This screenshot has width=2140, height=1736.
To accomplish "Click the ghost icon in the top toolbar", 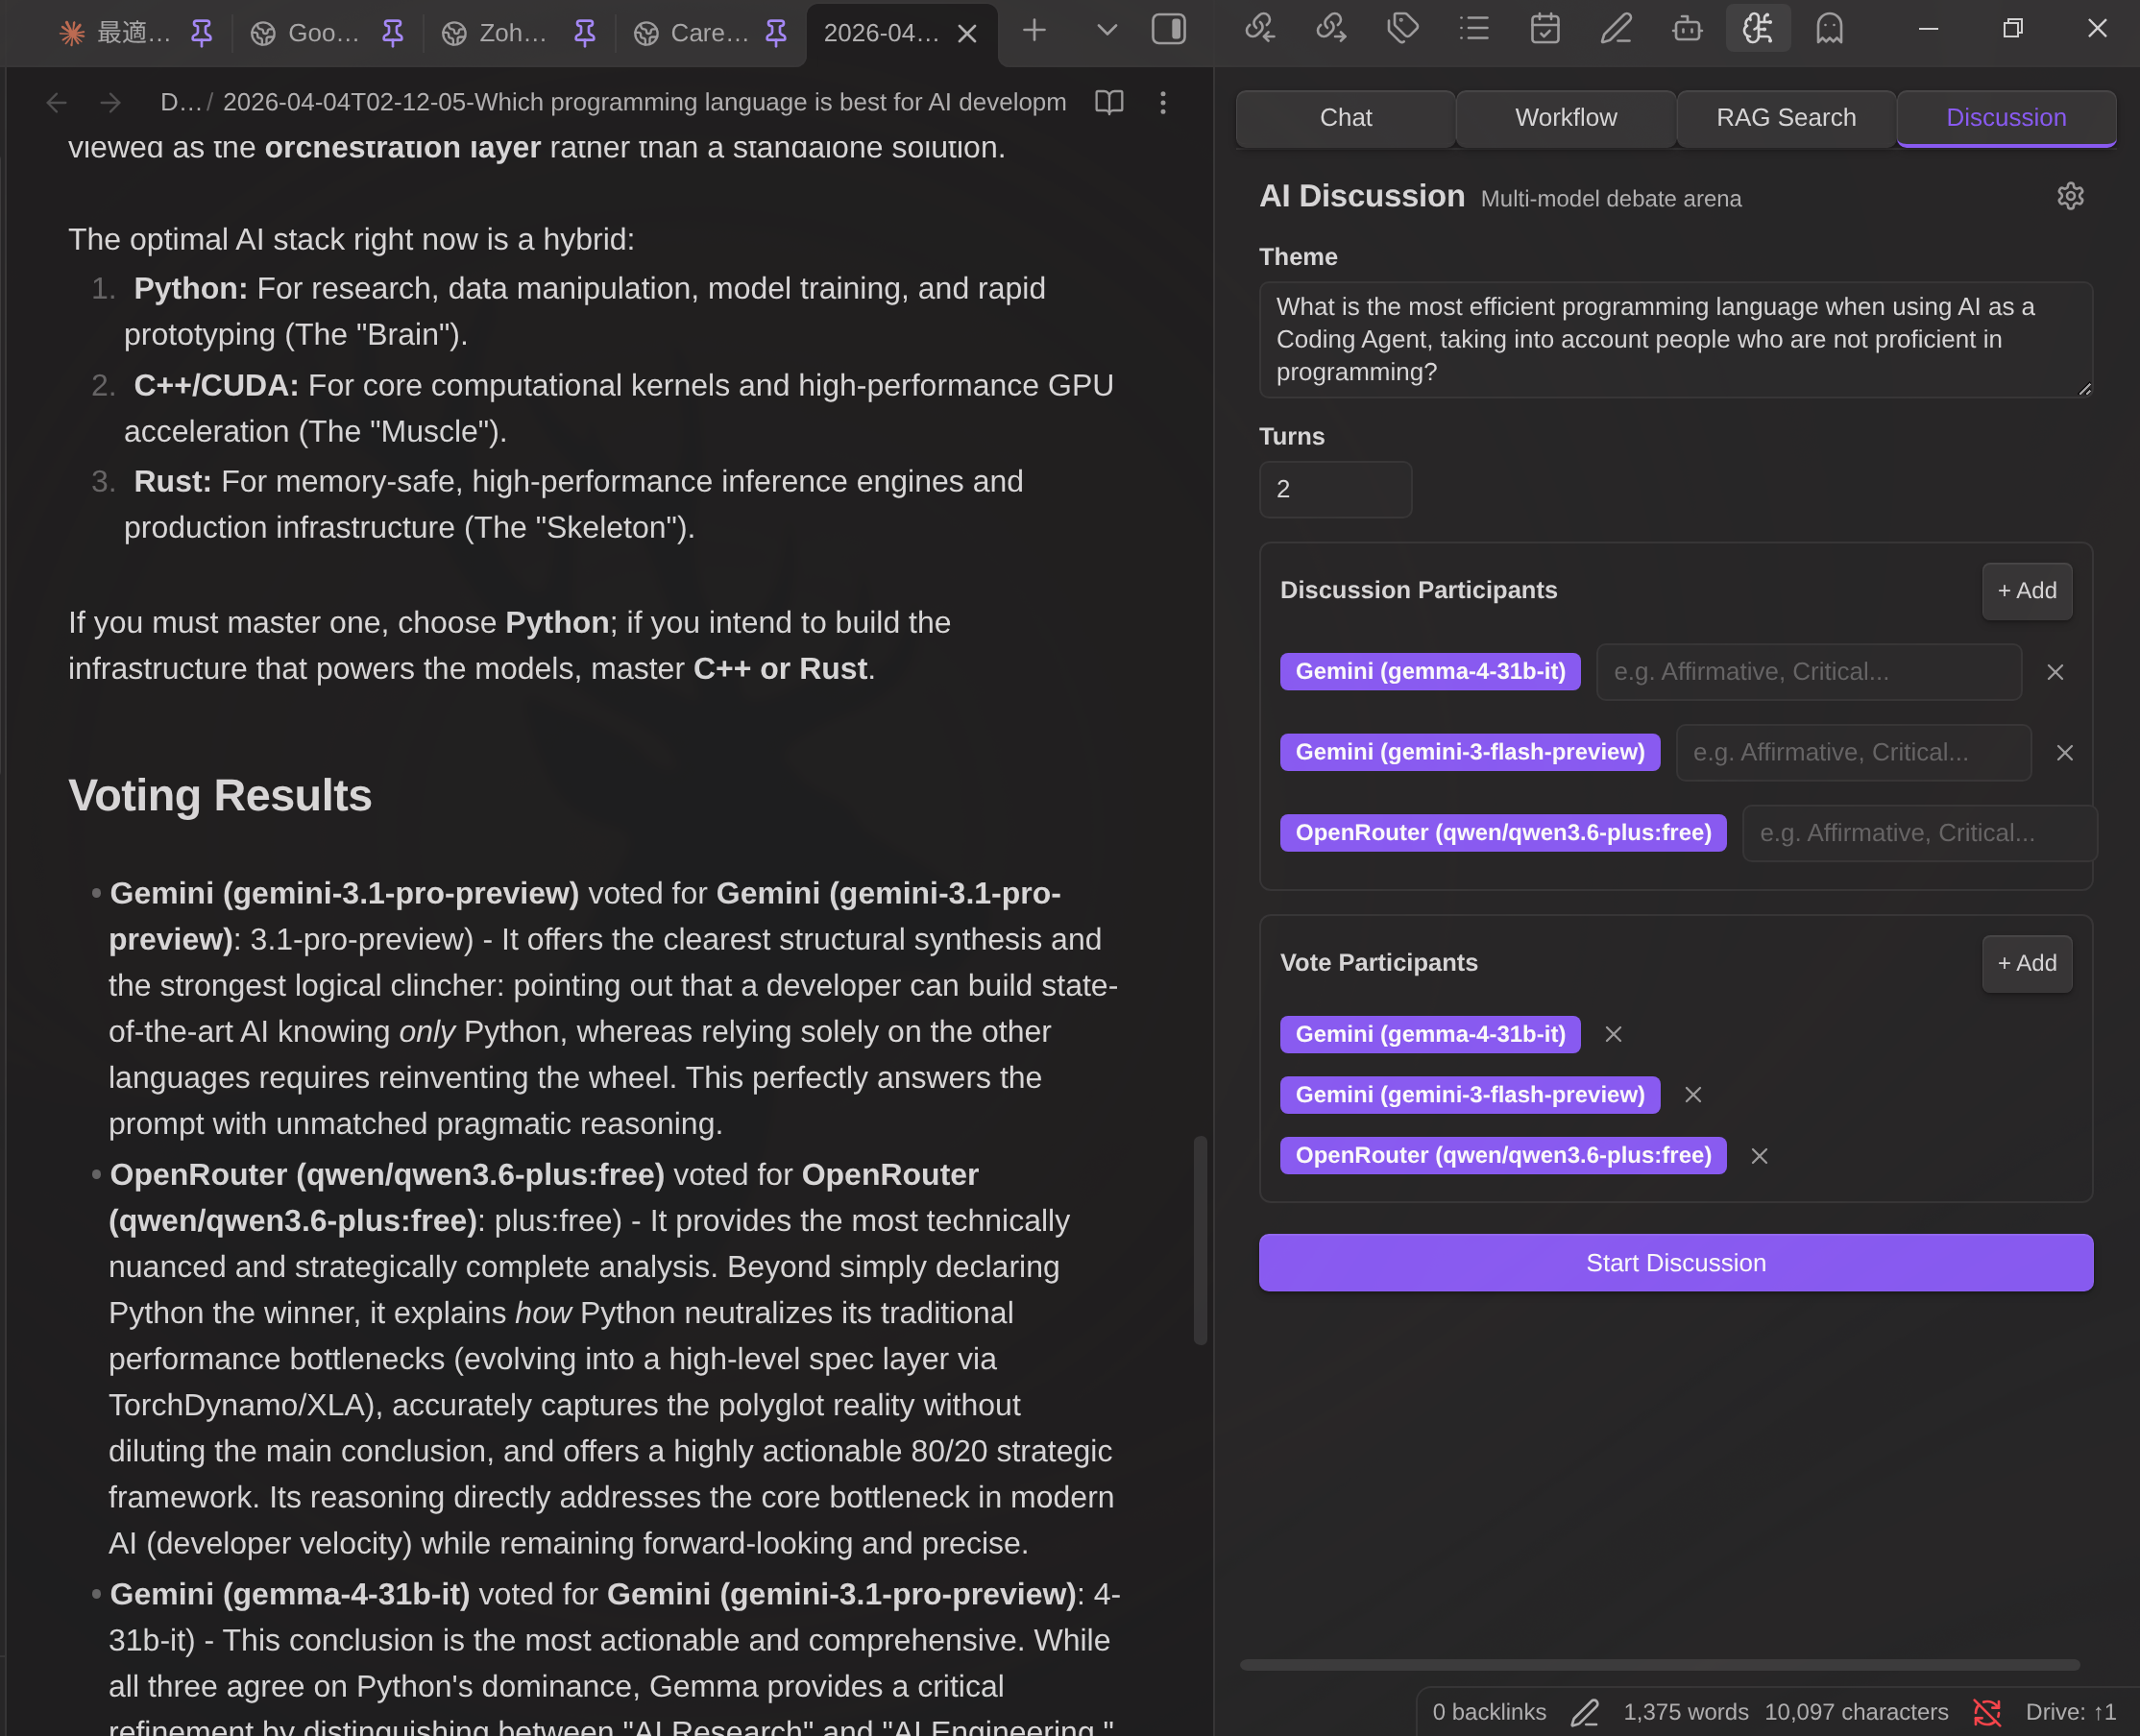I will pos(1829,30).
